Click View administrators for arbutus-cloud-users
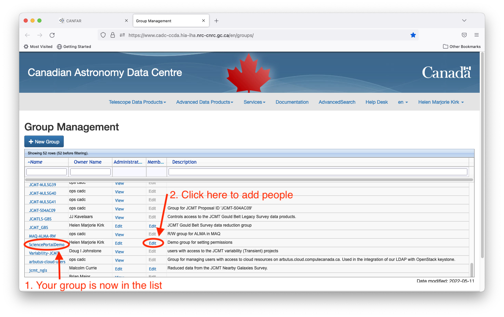 pos(119,261)
